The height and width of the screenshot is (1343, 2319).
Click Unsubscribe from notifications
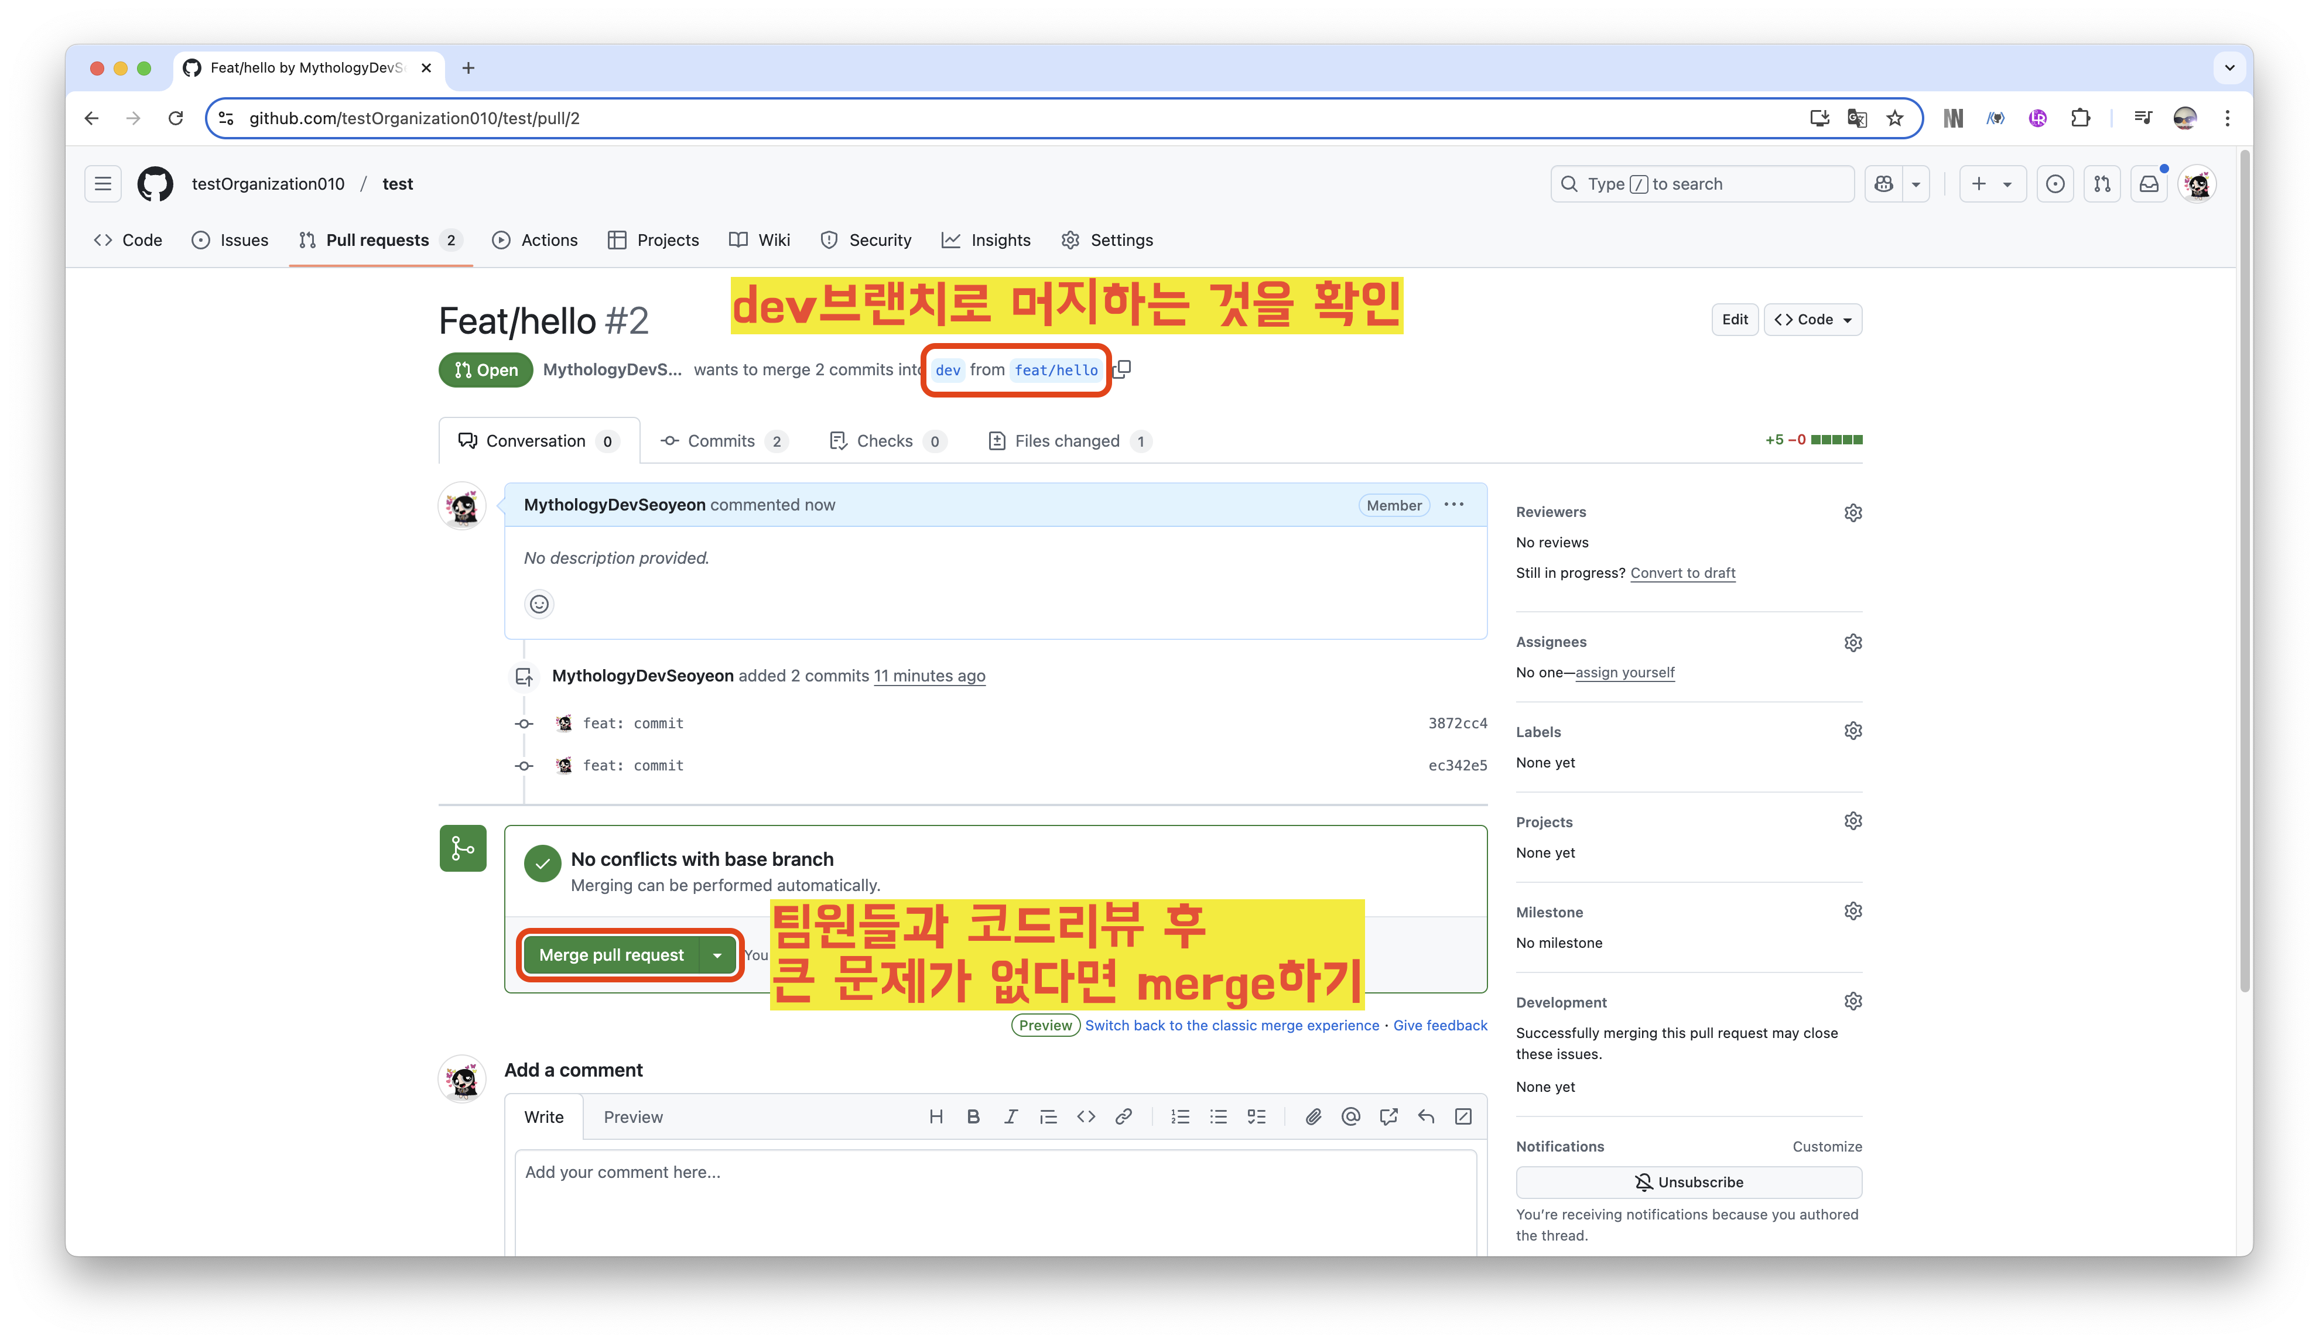click(x=1689, y=1182)
